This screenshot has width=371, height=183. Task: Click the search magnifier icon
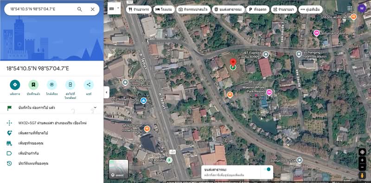pyautogui.click(x=80, y=9)
